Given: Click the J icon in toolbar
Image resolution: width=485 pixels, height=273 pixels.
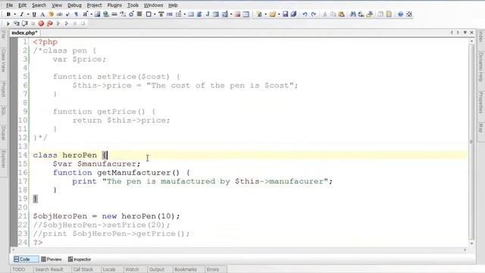Looking at the screenshot, I should [208, 14].
